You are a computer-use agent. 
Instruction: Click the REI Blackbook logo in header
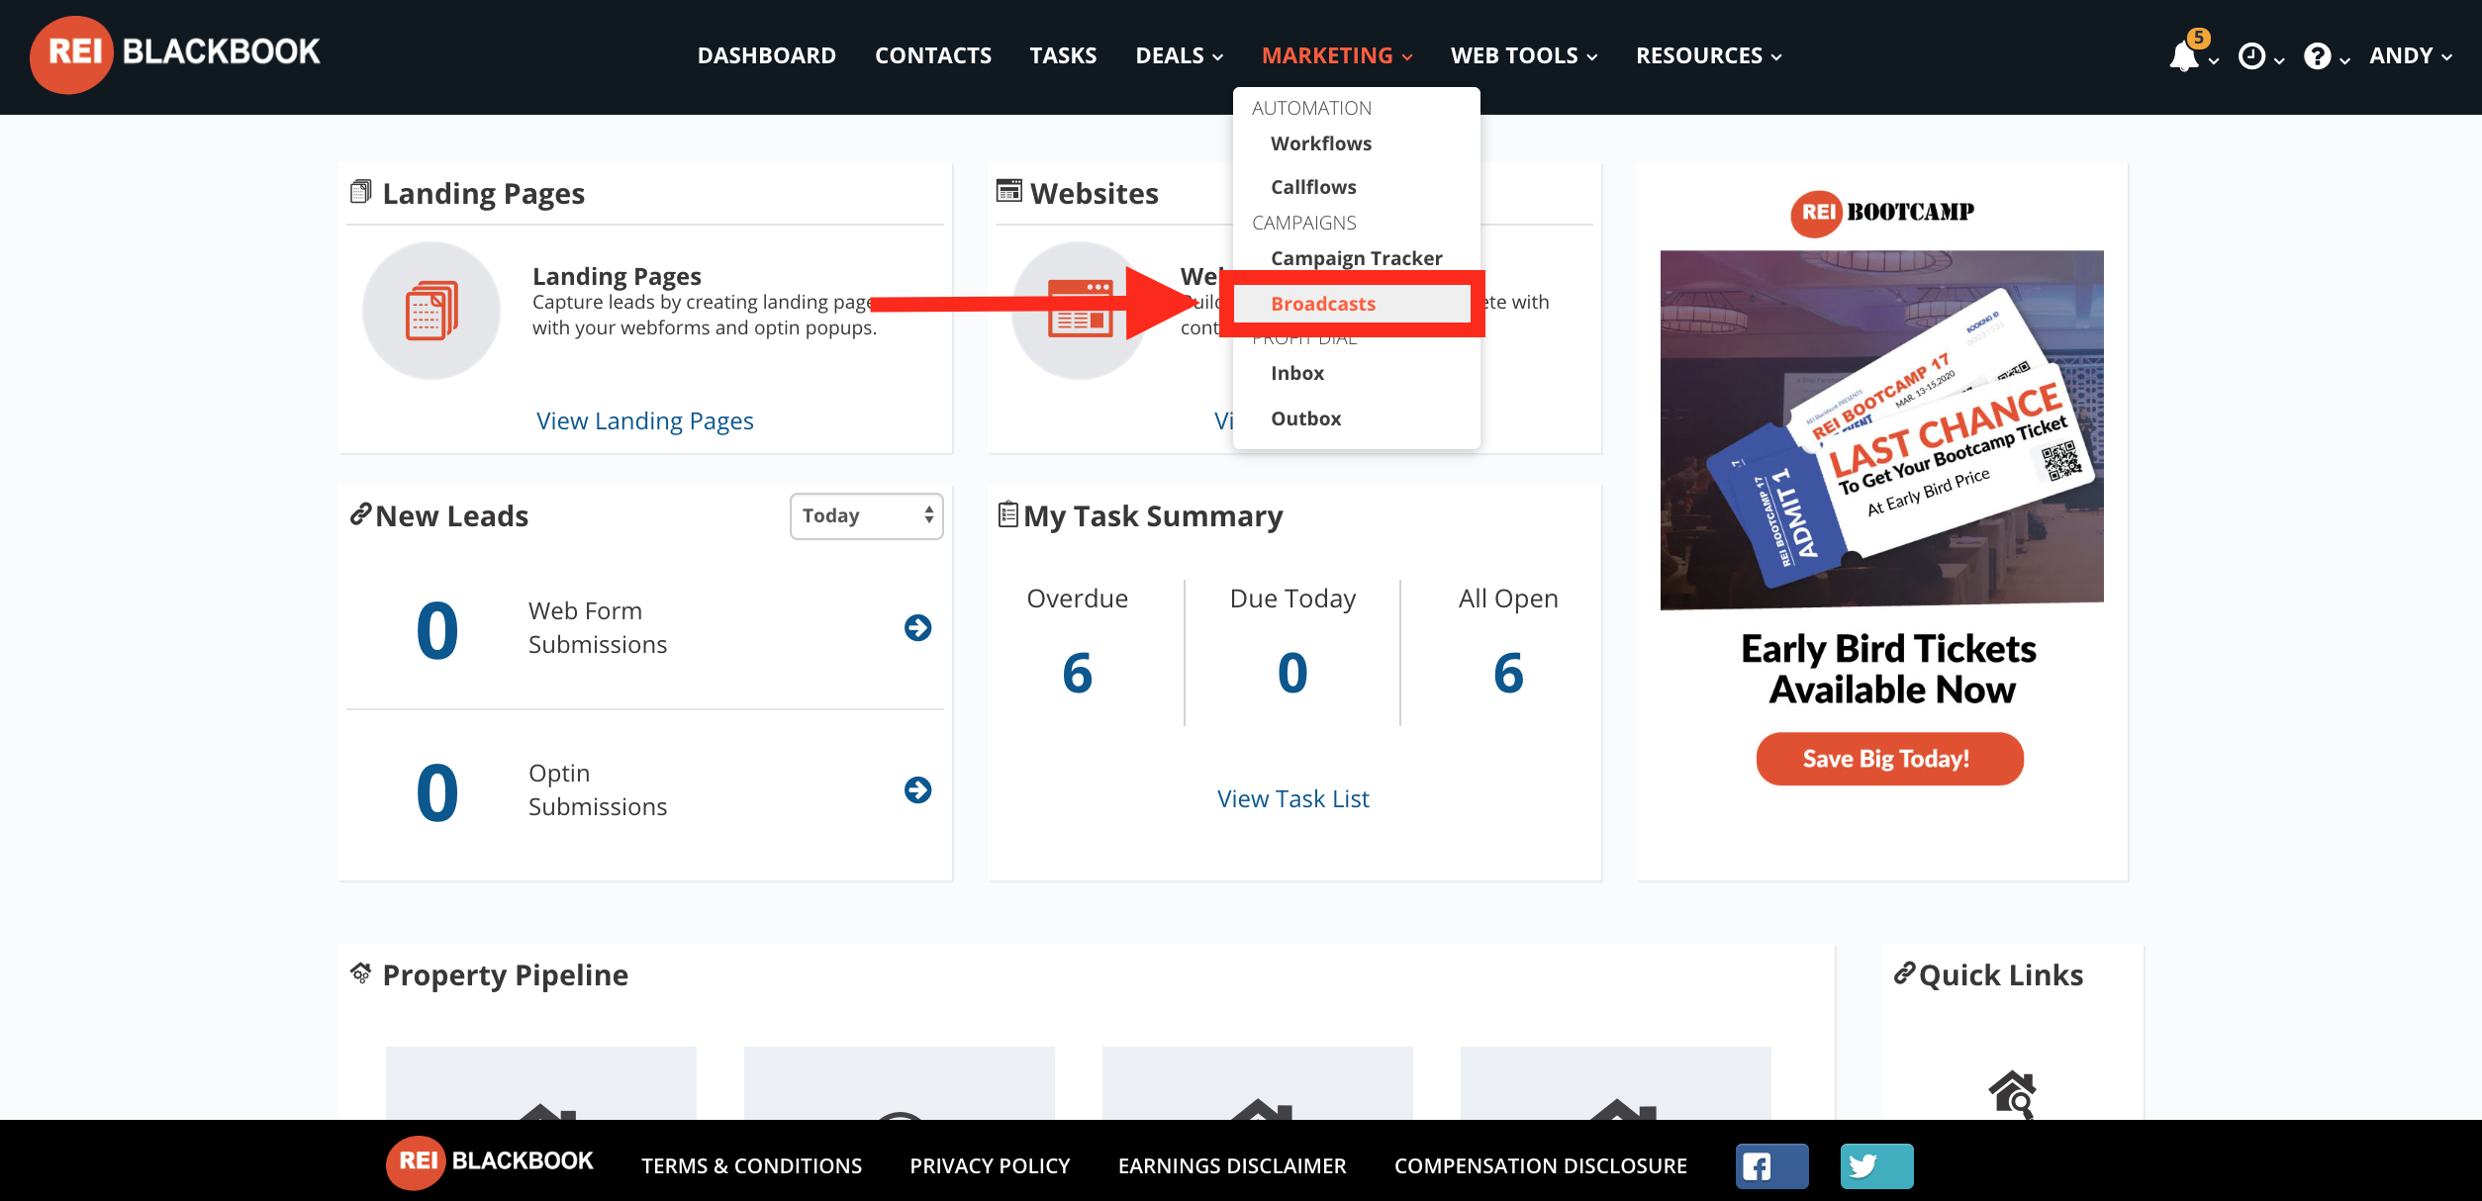click(175, 53)
